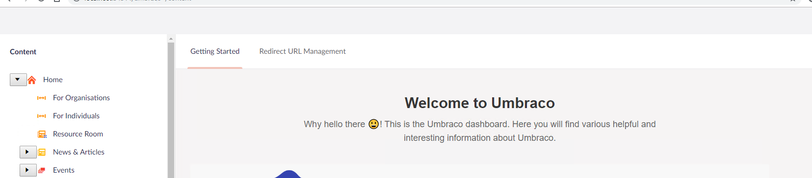The image size is (812, 178).
Task: Collapse the Home tree node
Action: click(18, 80)
